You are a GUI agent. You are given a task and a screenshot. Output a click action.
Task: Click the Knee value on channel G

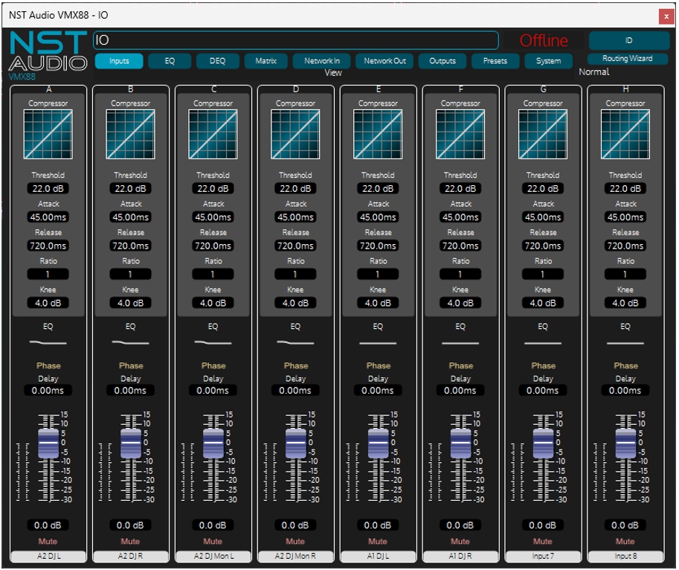pos(543,303)
